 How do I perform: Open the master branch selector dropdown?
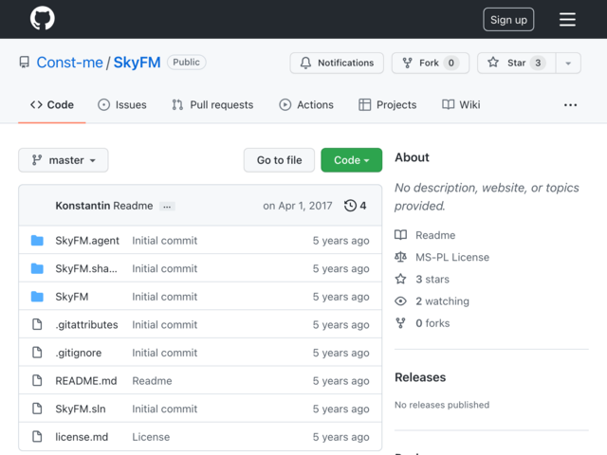(x=64, y=160)
